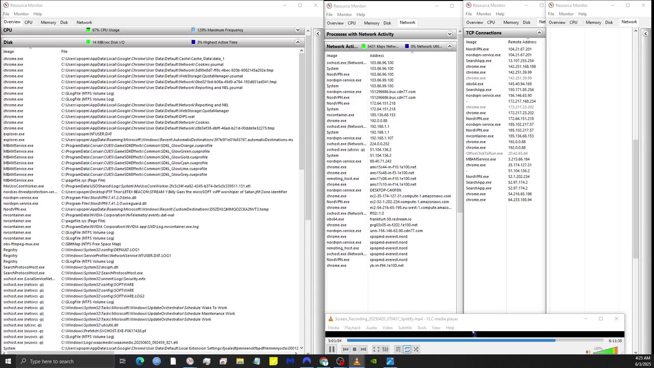Skip to previous media in VLC
Image resolution: width=654 pixels, height=368 pixels.
[x=345, y=350]
